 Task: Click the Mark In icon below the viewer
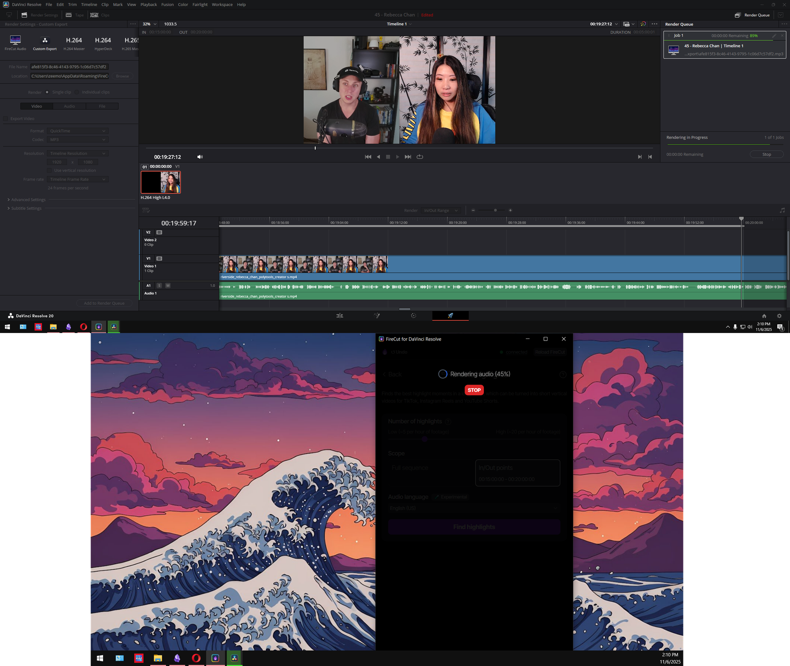tap(640, 157)
